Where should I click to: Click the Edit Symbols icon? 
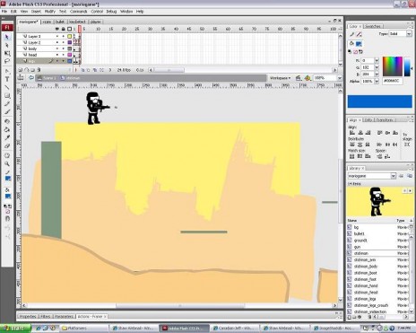tap(308, 78)
